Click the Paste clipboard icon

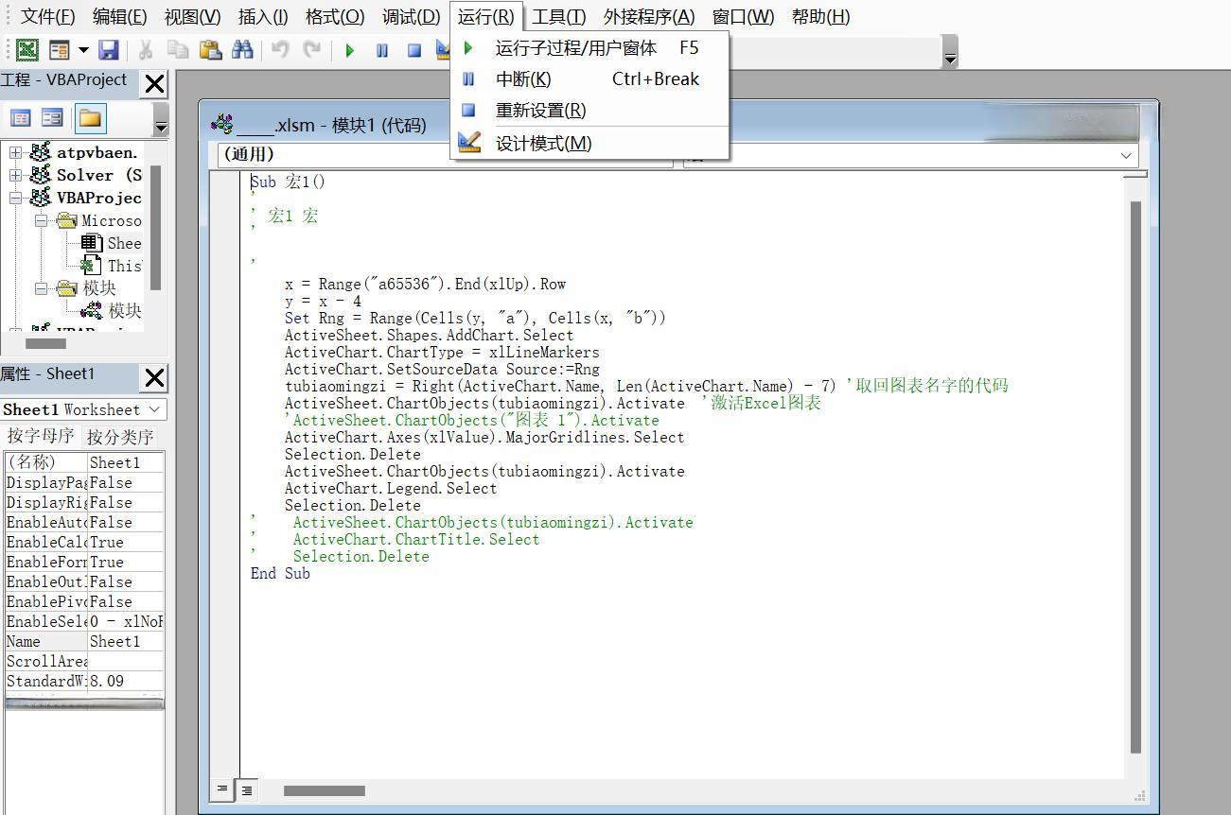pos(210,50)
